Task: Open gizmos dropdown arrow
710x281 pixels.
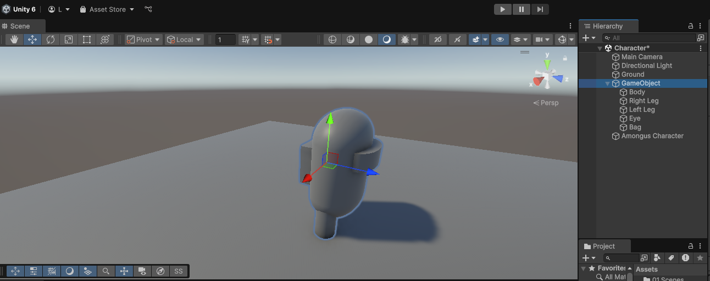Action: pyautogui.click(x=572, y=40)
